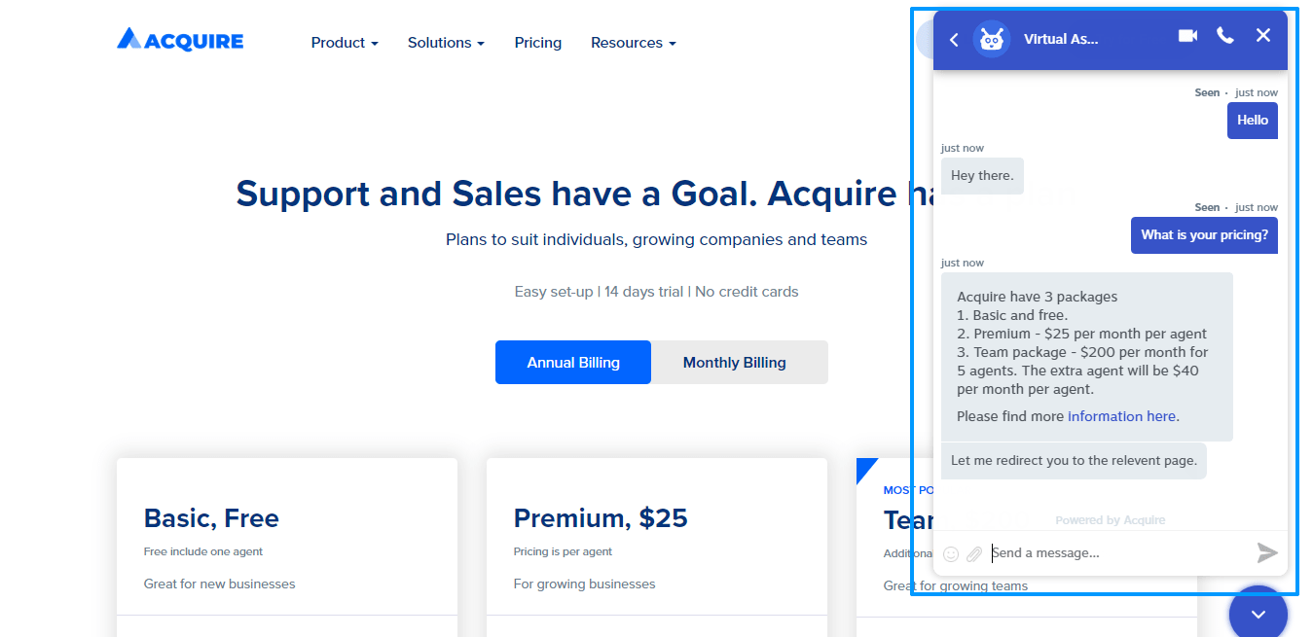
Task: Click the Acquire logo
Action: pos(180,40)
